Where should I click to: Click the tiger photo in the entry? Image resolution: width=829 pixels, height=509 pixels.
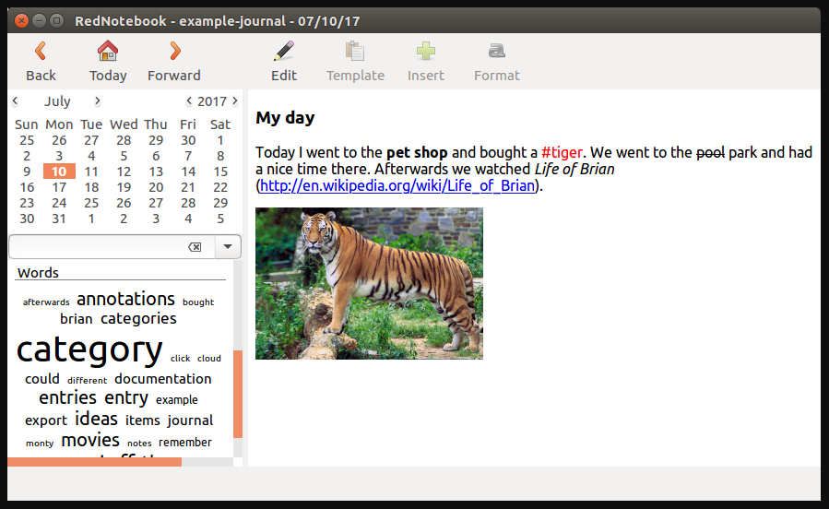pyautogui.click(x=369, y=283)
